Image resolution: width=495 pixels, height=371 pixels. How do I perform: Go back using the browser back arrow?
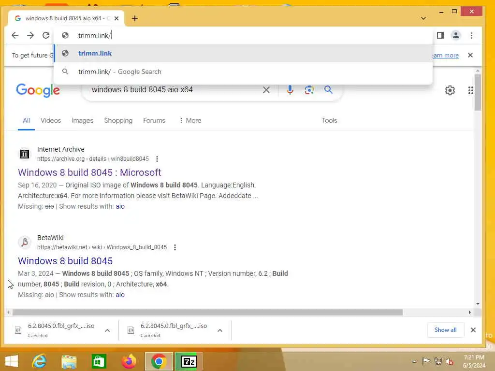click(x=15, y=35)
